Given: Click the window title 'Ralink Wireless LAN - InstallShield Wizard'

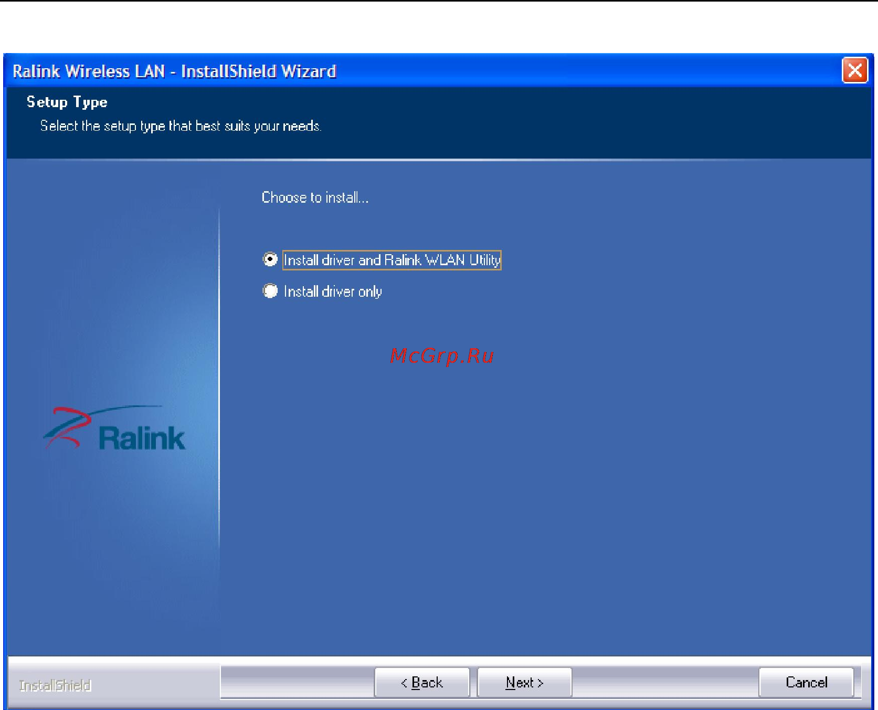Looking at the screenshot, I should (174, 71).
